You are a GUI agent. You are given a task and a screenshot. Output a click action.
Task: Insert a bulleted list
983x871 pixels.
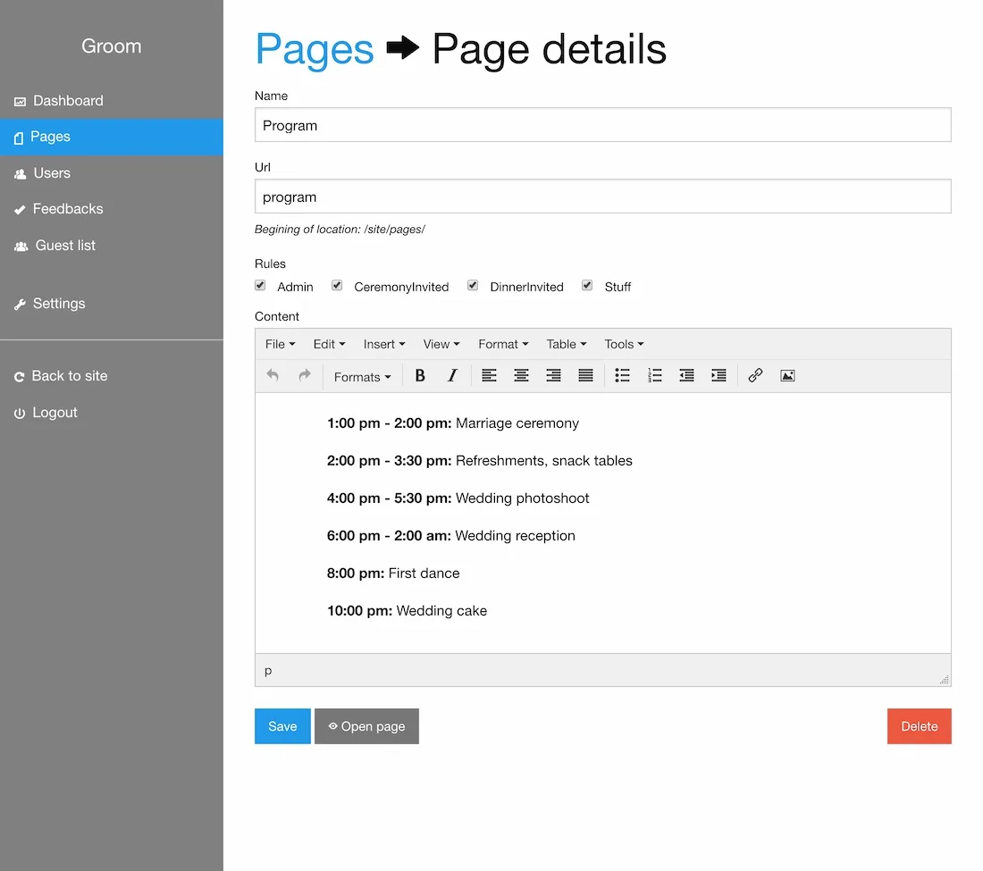tap(622, 376)
